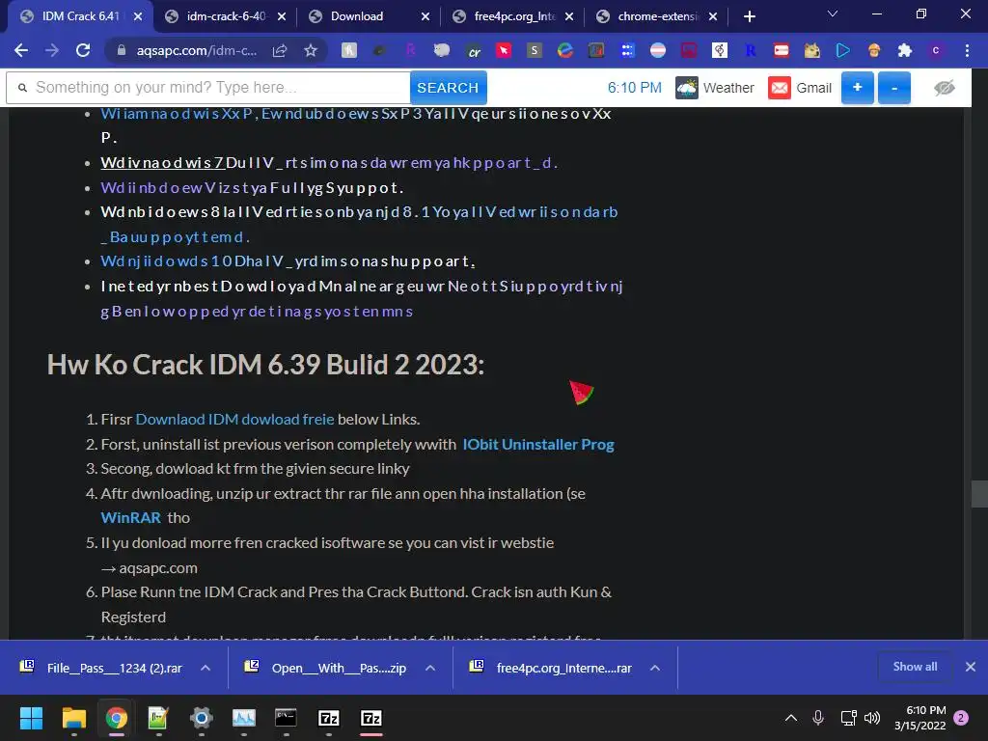Screen dimensions: 988x741
Task: Close the Download tab
Action: click(425, 17)
